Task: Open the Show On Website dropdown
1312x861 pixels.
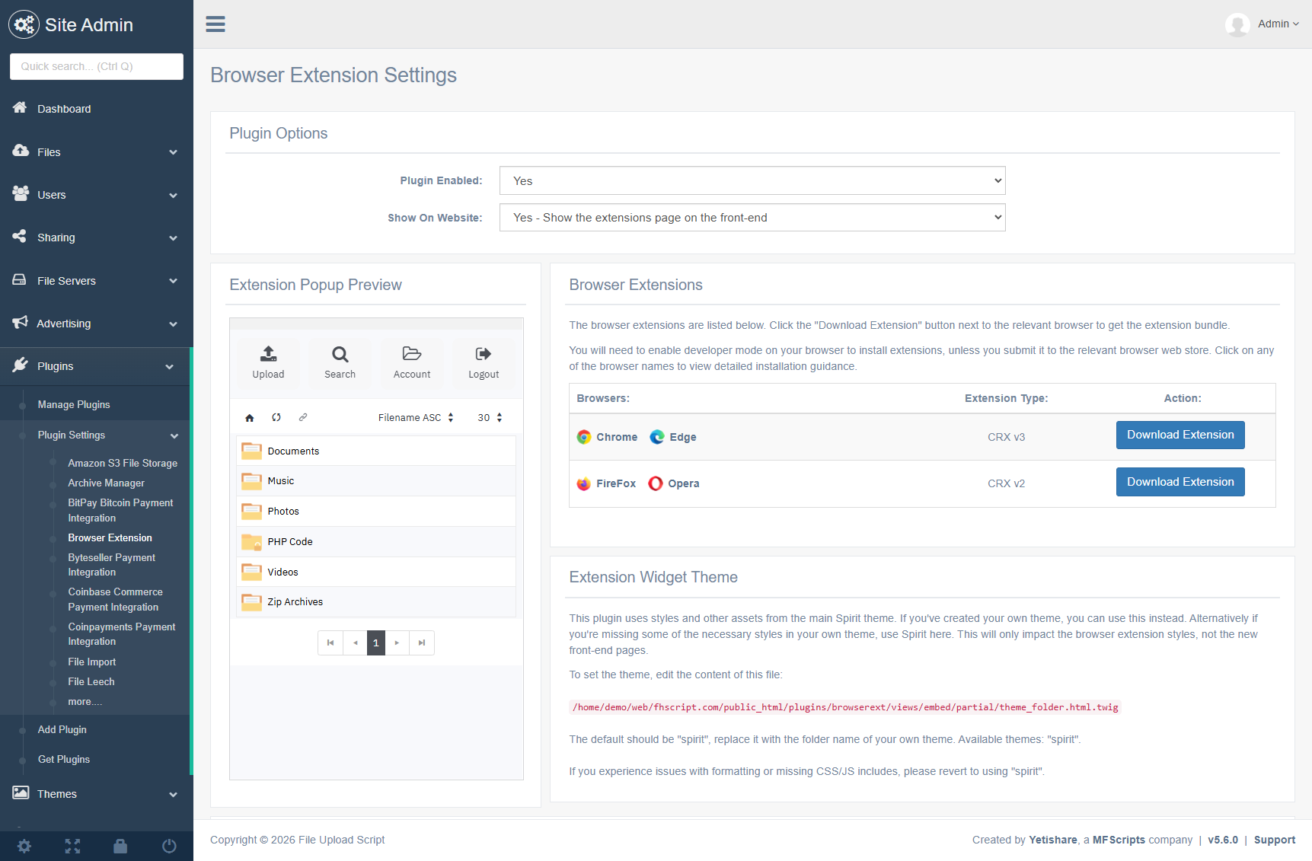Action: tap(752, 218)
